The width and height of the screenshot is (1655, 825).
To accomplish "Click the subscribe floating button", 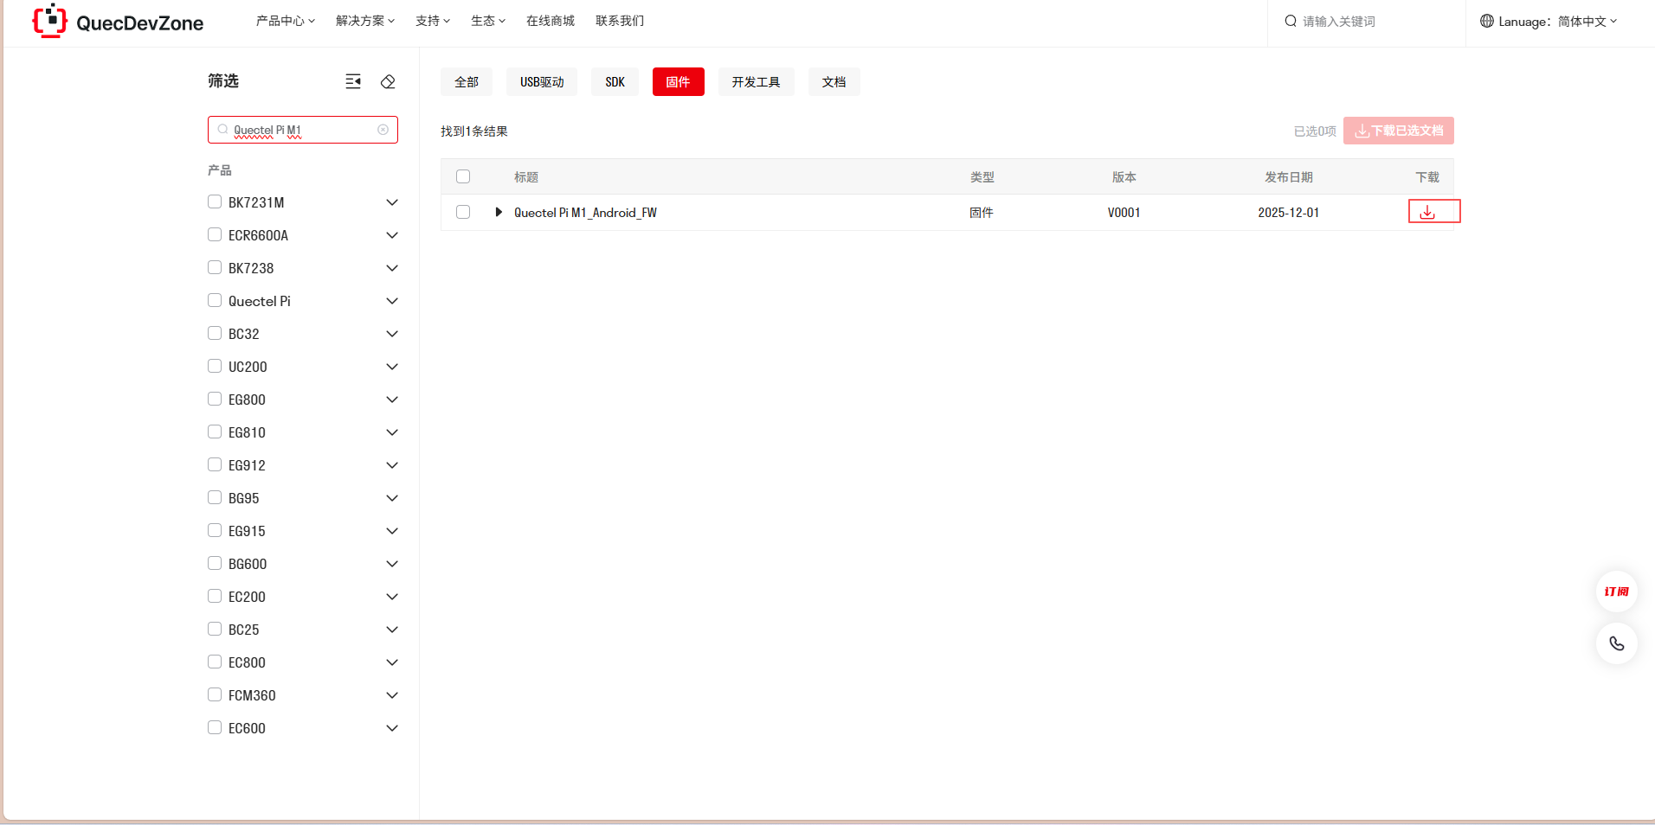I will (x=1616, y=592).
